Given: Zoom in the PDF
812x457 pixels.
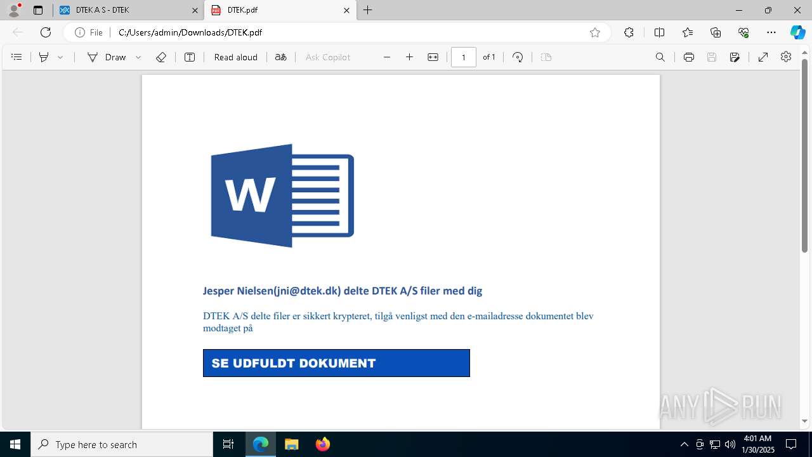Looking at the screenshot, I should point(410,57).
